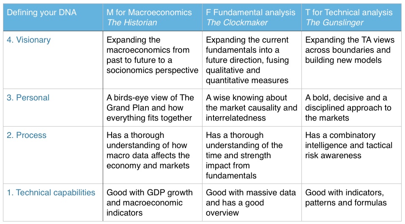Click the 'bold, decisive and a disciplined approach' cell
The image size is (405, 224).
coord(351,108)
